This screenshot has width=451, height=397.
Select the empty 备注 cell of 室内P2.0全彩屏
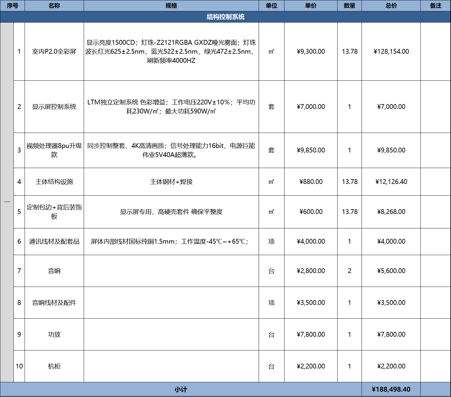[x=436, y=52]
